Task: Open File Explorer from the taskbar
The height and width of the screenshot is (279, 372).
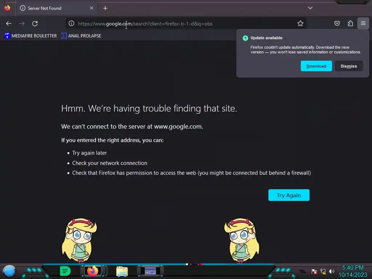Action: tap(122, 271)
